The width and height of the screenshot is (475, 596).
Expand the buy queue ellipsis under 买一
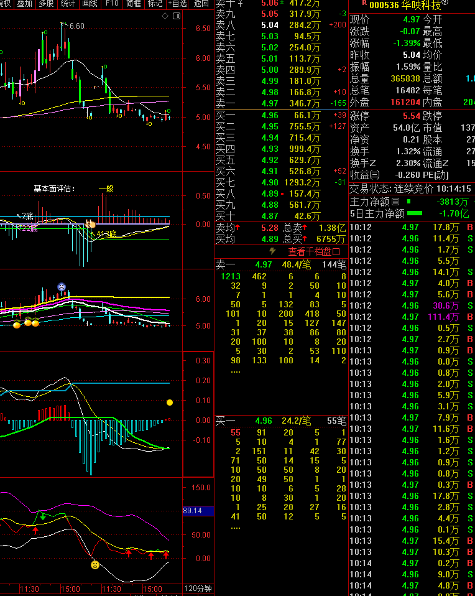click(x=236, y=528)
